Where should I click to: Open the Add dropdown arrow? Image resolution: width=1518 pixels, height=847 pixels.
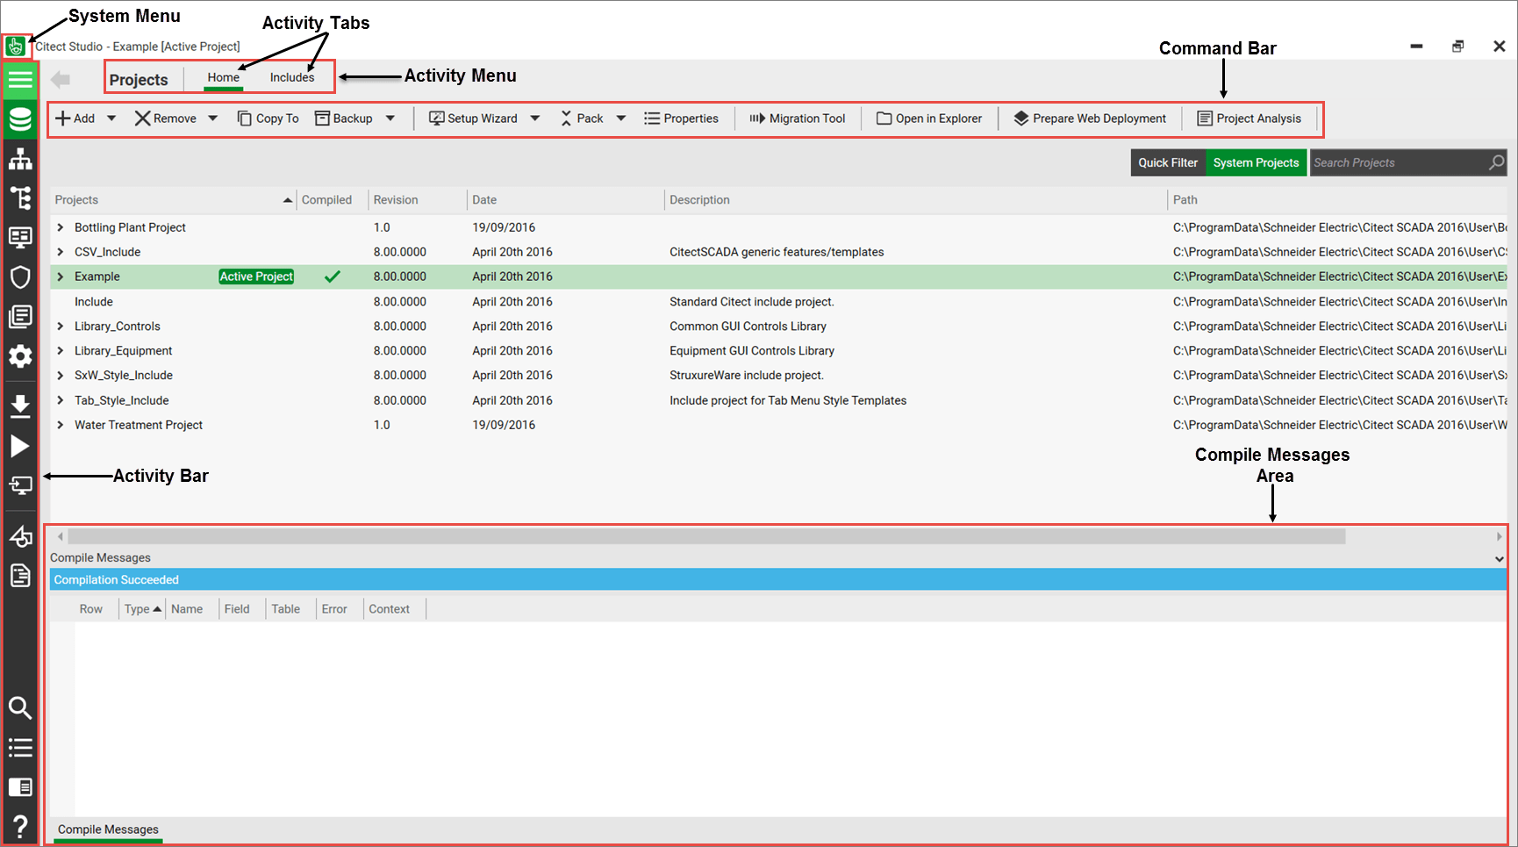coord(111,118)
